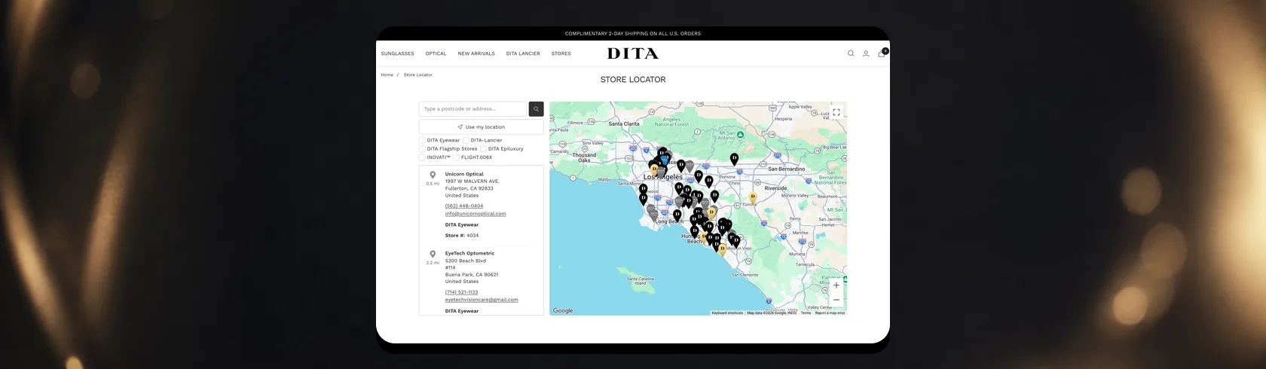Click the Buena Park, CA 90621 line

(x=471, y=275)
